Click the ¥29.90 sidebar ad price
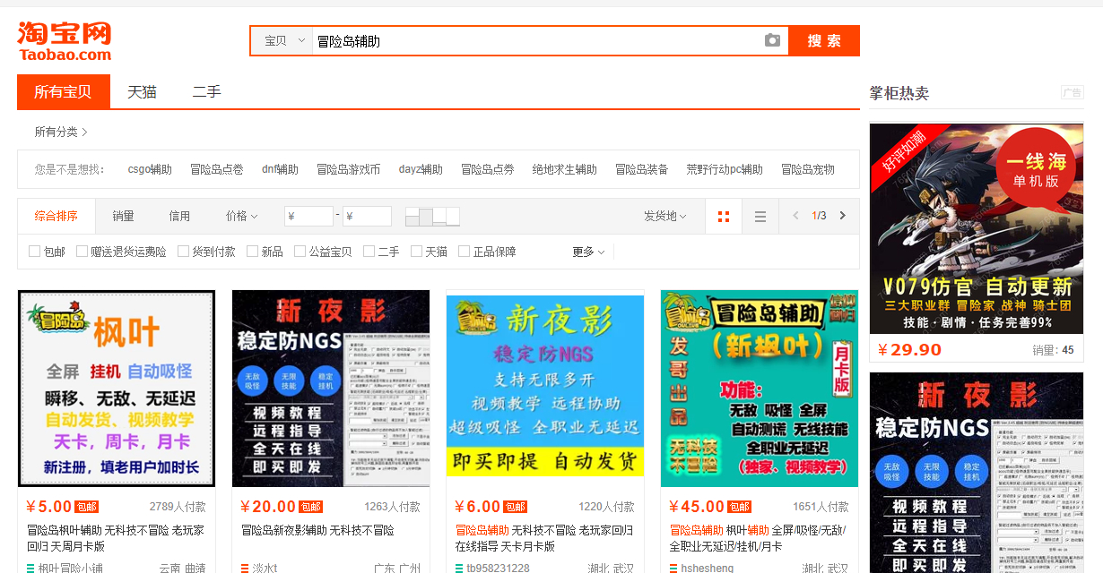 (x=909, y=350)
